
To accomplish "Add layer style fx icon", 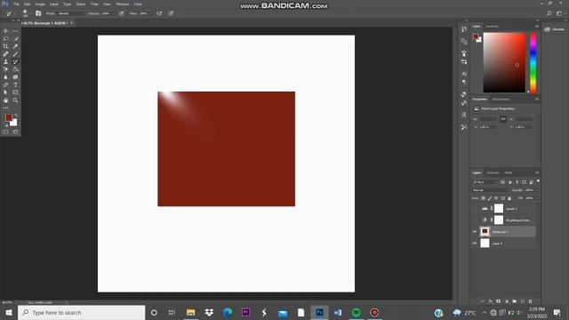I will (491, 301).
